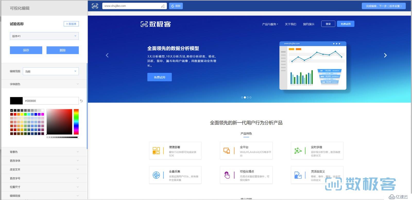Add a new version with 新版本 button
This screenshot has height=200, width=412.
[71, 24]
